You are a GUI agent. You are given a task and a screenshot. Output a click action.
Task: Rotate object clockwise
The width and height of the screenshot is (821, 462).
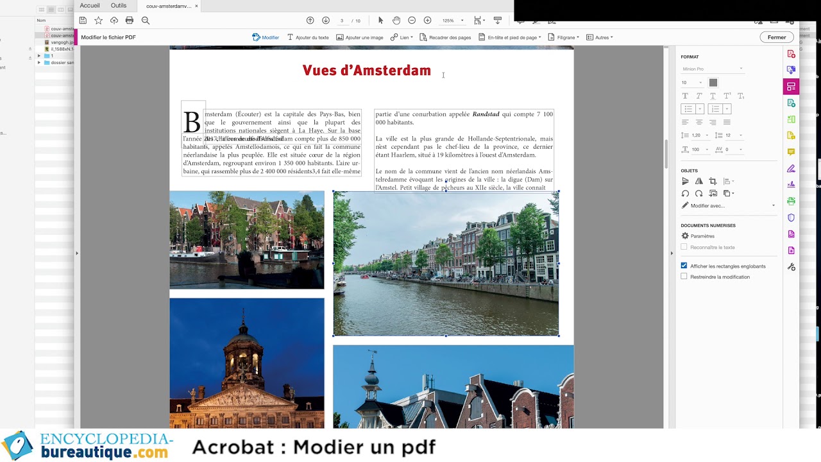pyautogui.click(x=699, y=193)
